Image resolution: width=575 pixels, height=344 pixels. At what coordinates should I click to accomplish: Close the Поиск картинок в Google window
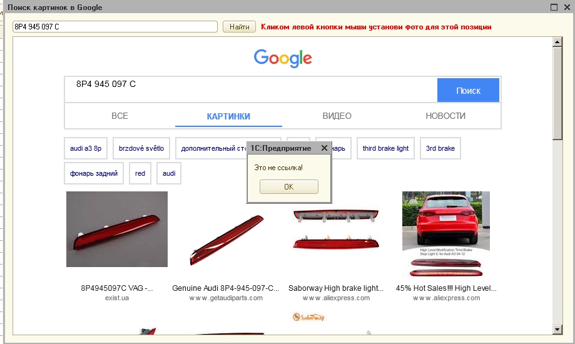567,7
